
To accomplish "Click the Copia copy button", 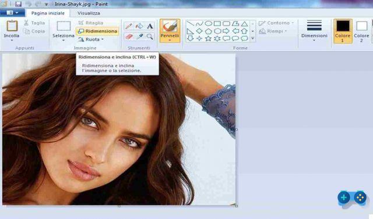I will [34, 31].
